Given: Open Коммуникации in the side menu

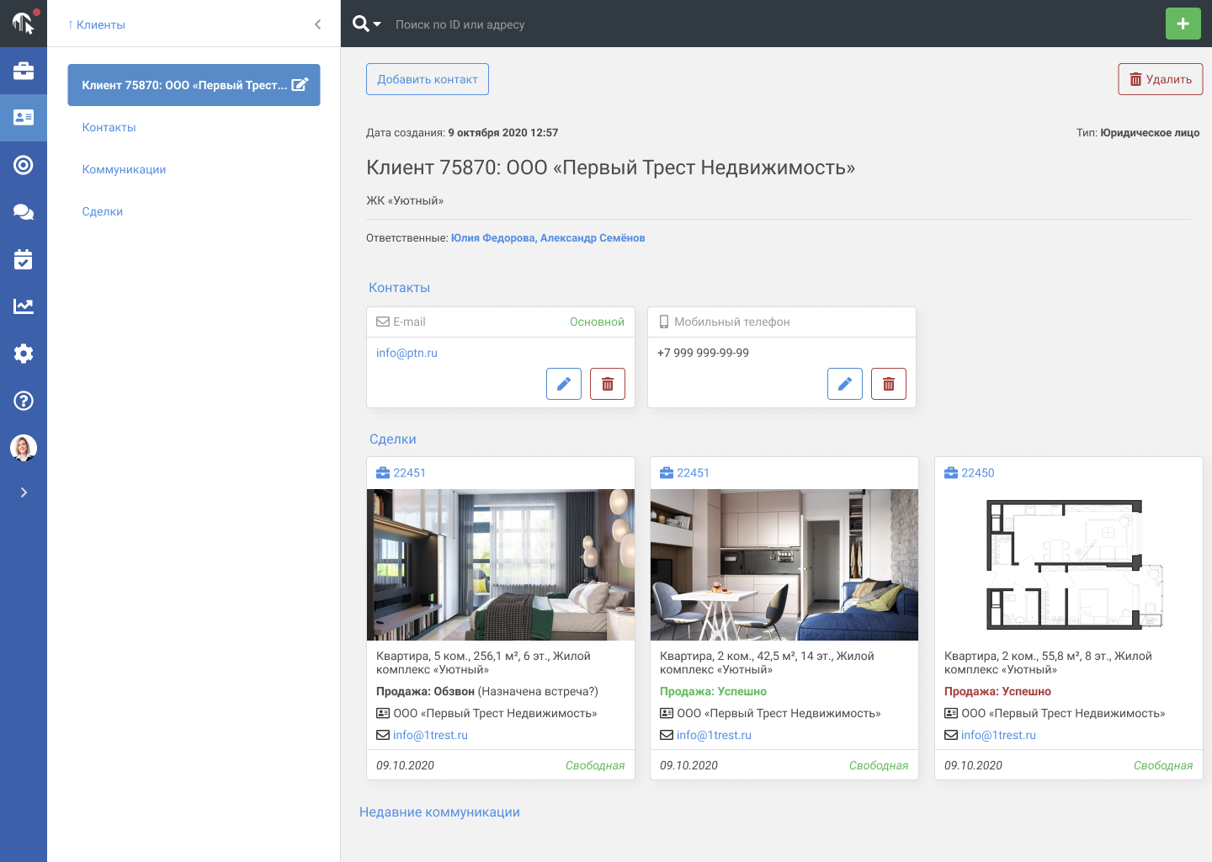Looking at the screenshot, I should click(x=124, y=169).
